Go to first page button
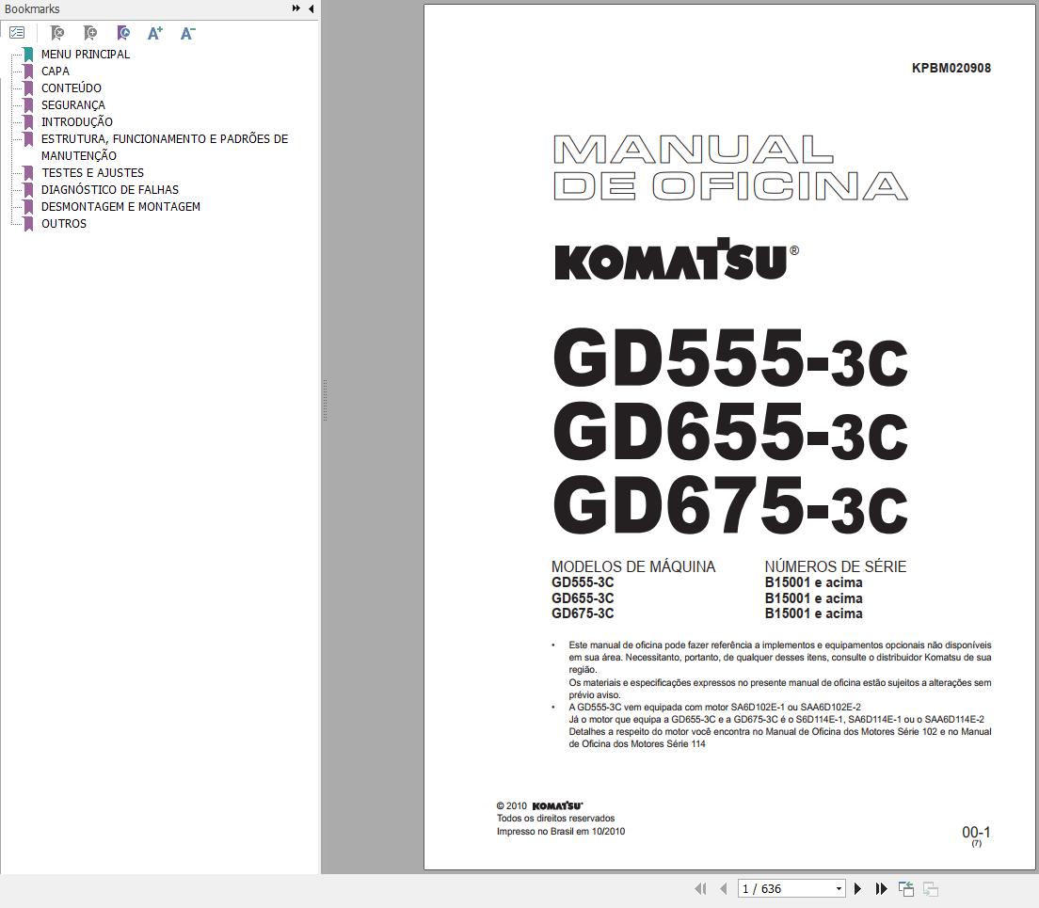 [x=700, y=889]
